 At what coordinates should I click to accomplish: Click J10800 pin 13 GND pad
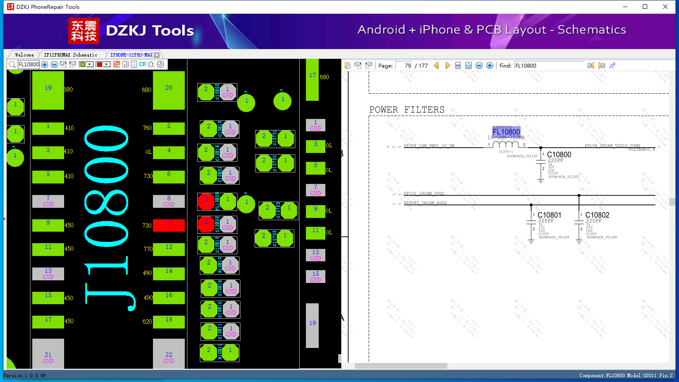pos(48,274)
